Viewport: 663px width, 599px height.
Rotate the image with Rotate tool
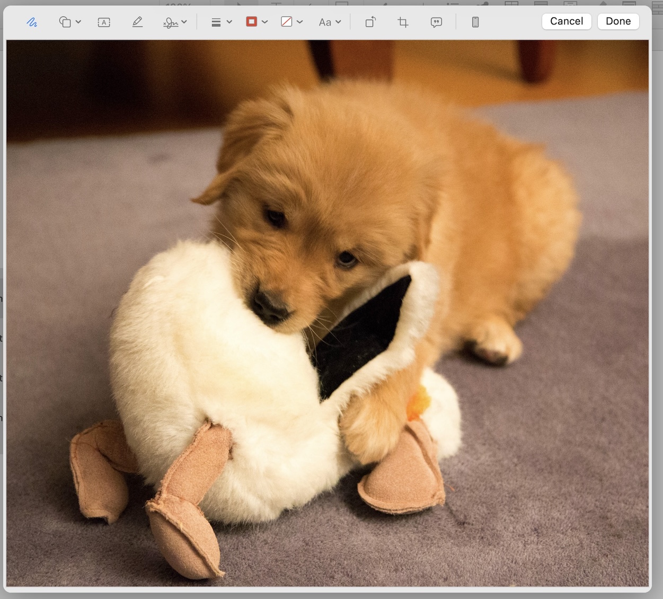(370, 22)
